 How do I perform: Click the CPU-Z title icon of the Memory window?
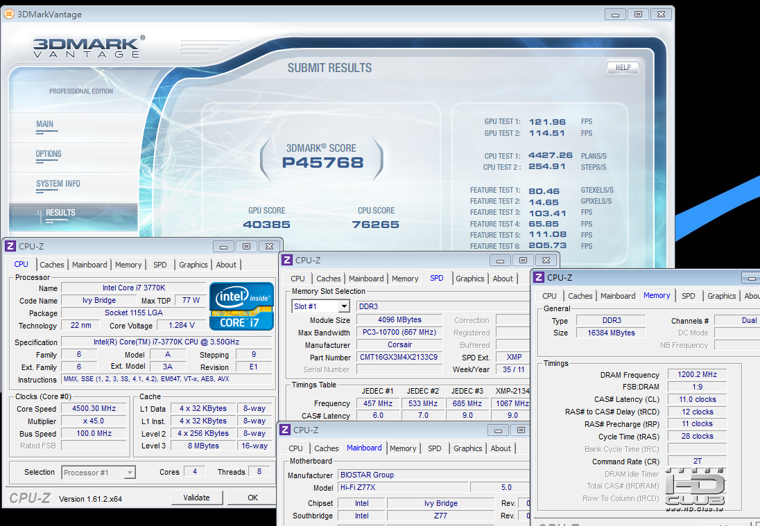539,277
